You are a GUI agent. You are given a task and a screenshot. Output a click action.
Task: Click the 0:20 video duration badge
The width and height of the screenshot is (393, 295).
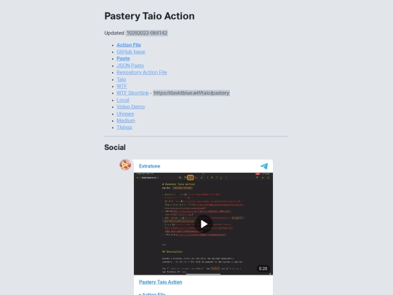tap(263, 269)
